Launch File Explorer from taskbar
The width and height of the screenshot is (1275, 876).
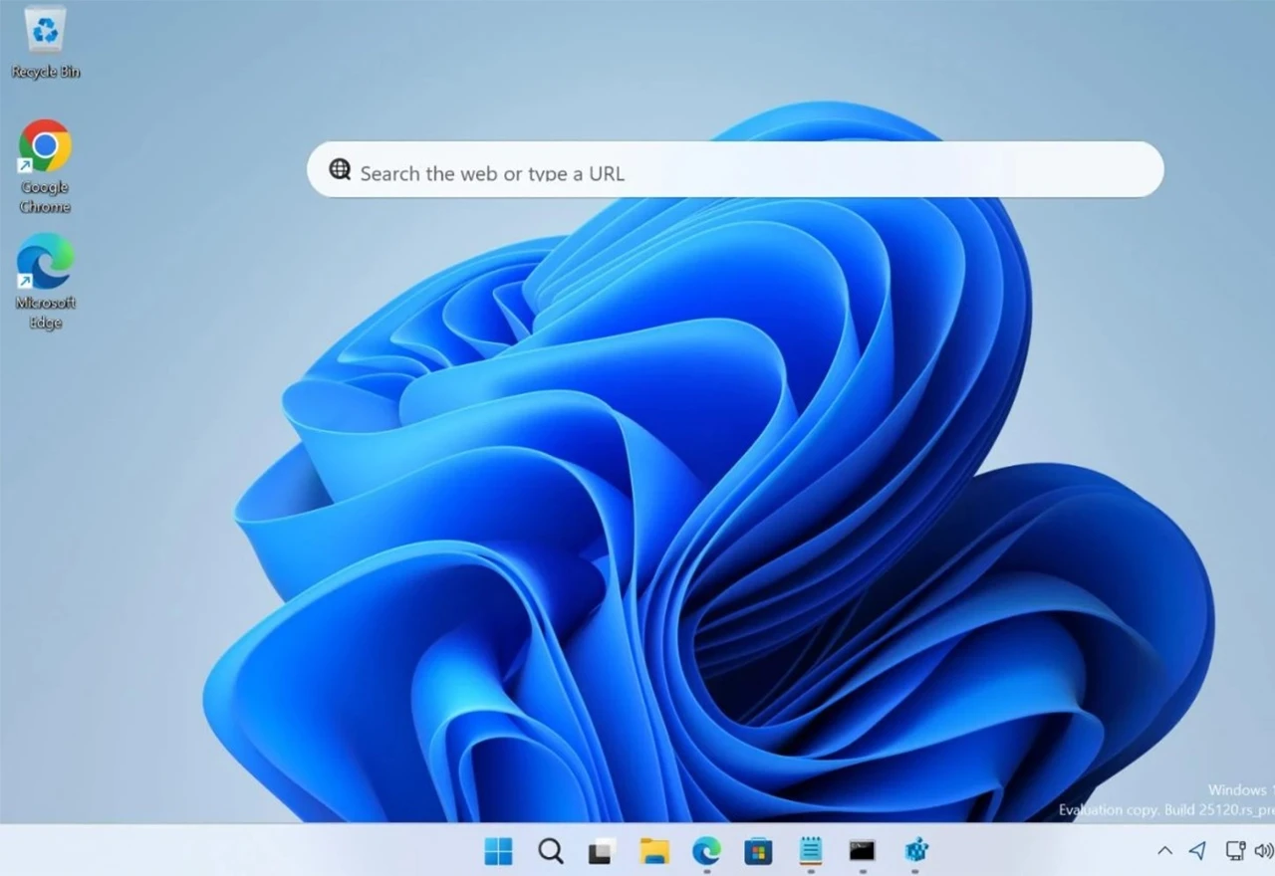coord(654,851)
